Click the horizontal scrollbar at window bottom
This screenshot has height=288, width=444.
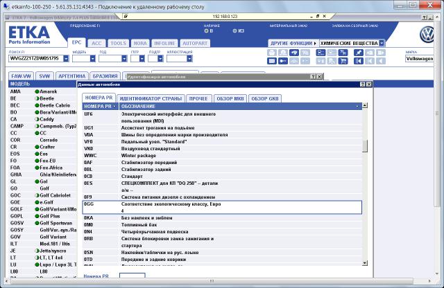point(212,281)
